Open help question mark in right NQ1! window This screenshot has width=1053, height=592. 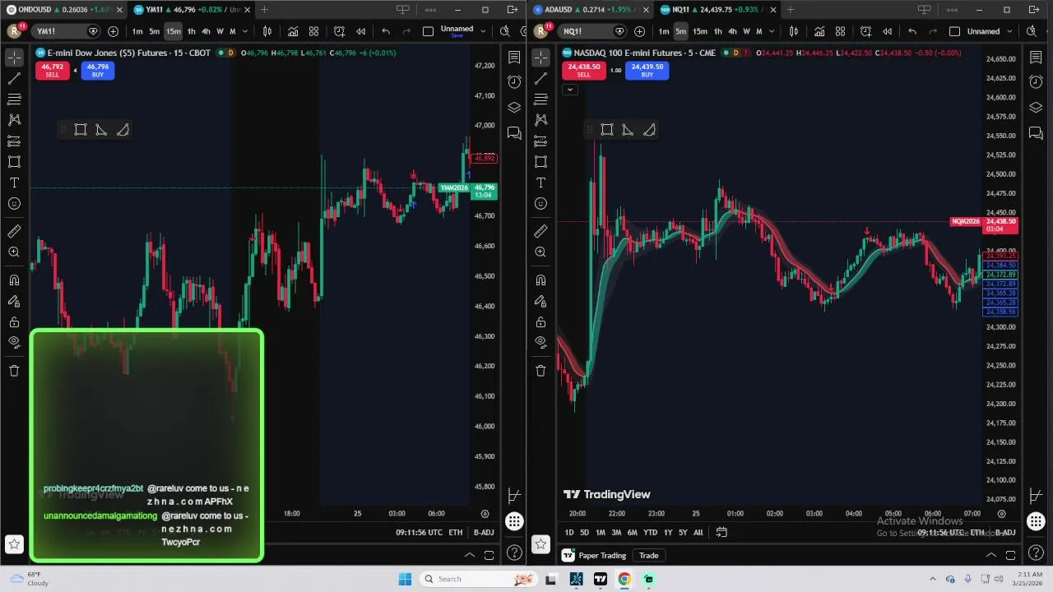[1036, 553]
